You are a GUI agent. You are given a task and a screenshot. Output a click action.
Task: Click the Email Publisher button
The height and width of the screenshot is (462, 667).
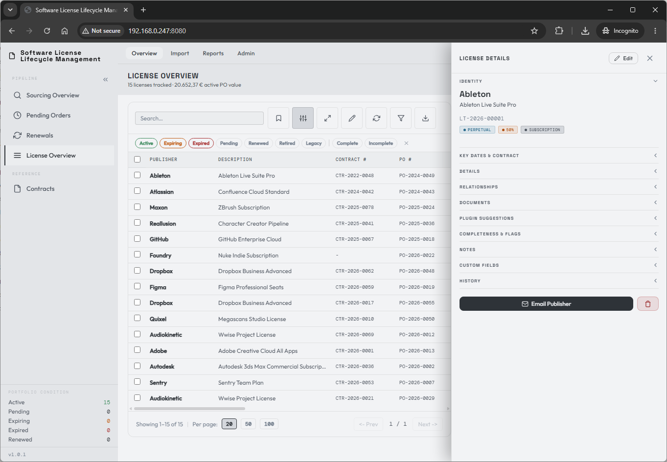[546, 304]
